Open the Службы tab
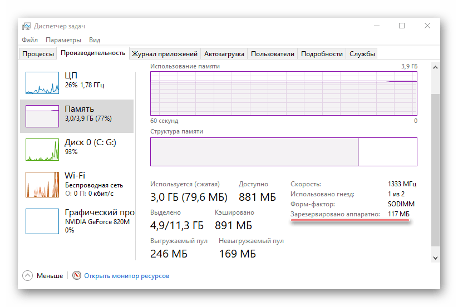This screenshot has width=458, height=307. point(362,54)
